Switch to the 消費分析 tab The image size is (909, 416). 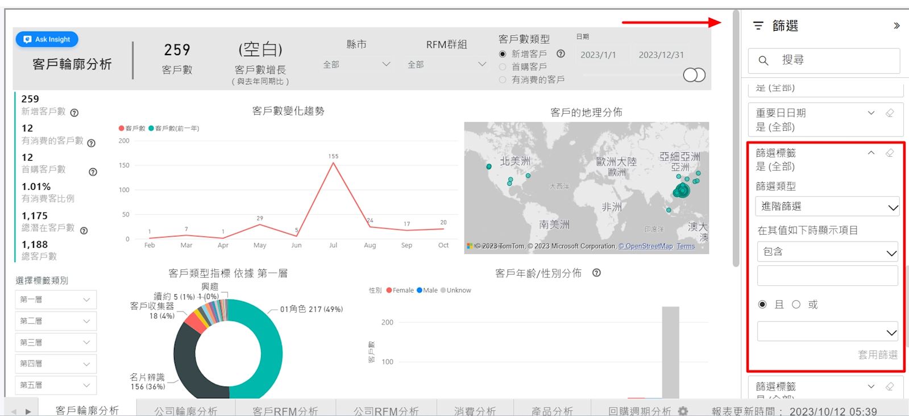pyautogui.click(x=475, y=410)
